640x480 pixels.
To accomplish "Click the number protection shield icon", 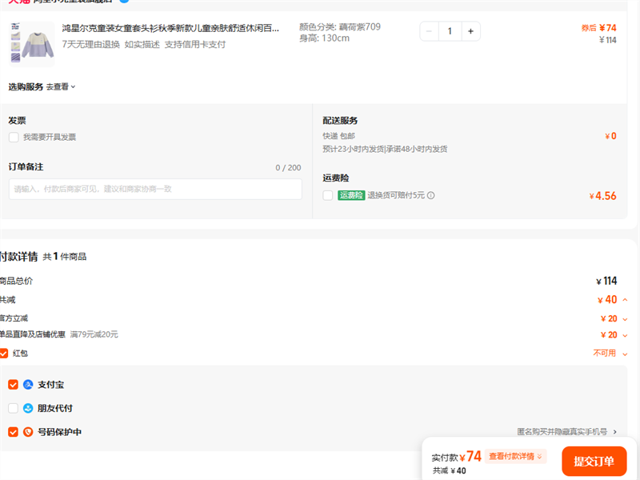I will click(28, 432).
